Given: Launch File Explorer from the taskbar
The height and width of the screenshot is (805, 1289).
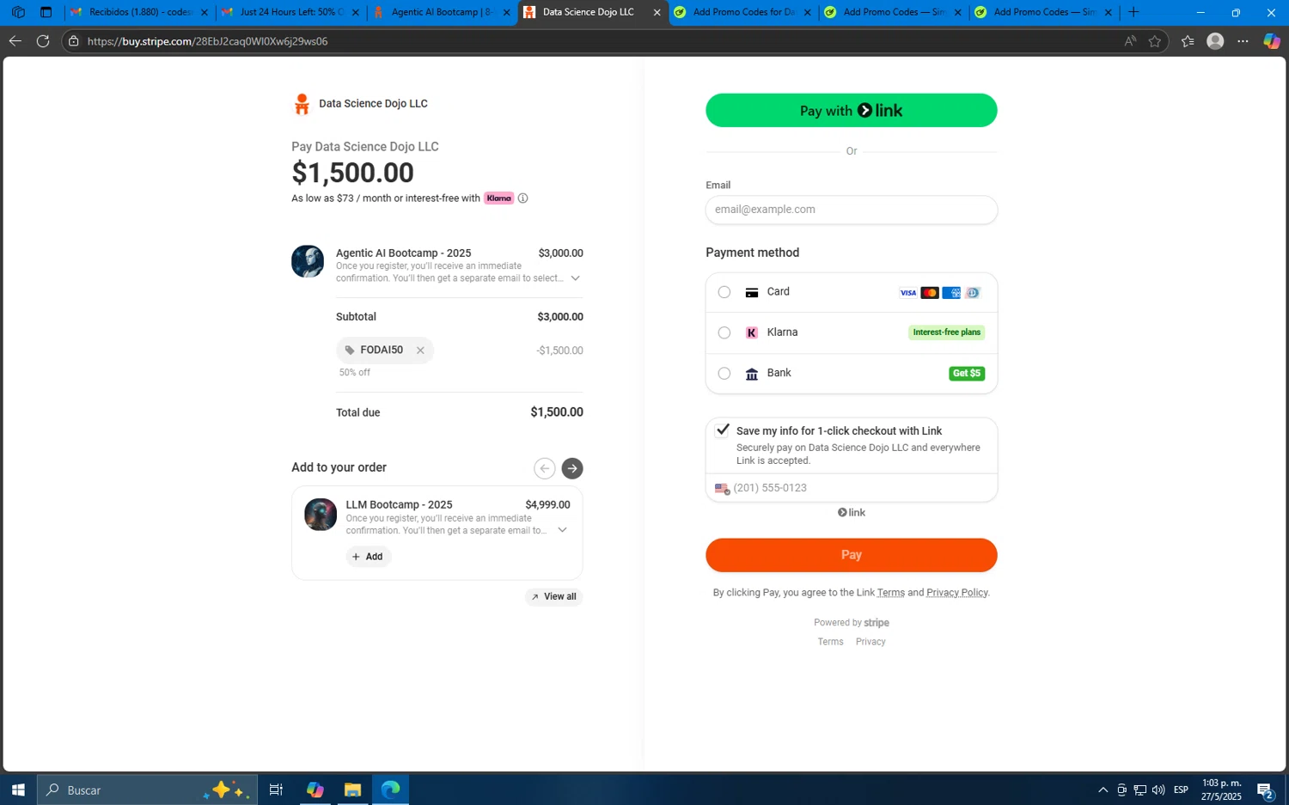Looking at the screenshot, I should coord(352,790).
